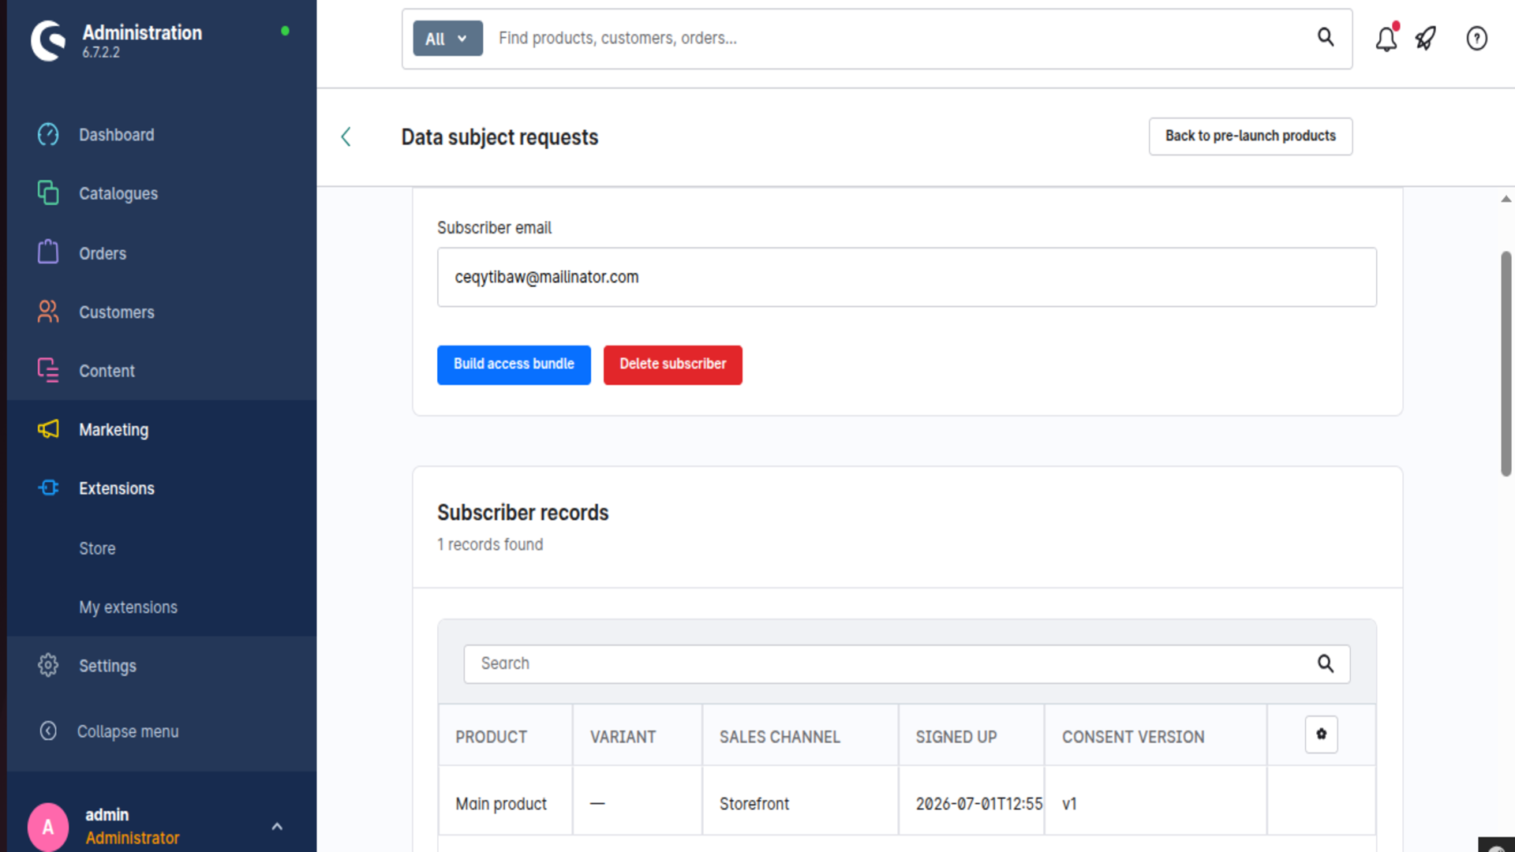This screenshot has width=1515, height=852.
Task: Open the help question mark icon
Action: coord(1476,38)
